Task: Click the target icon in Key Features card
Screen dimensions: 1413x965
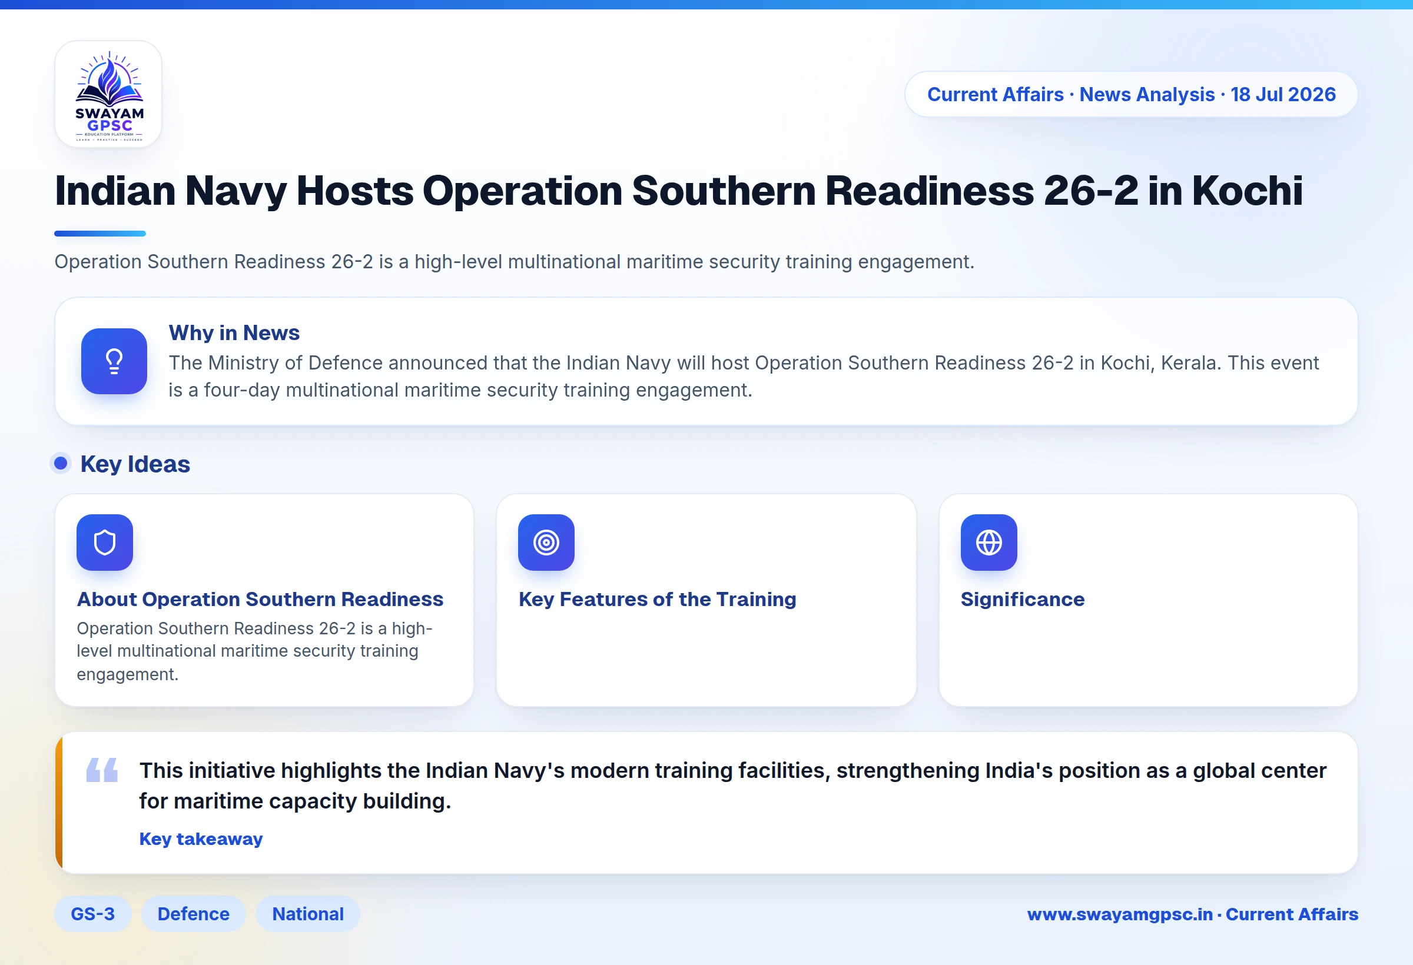Action: pos(546,542)
